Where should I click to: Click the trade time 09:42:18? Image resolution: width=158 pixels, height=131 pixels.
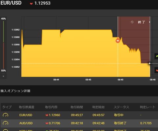coord(77,123)
